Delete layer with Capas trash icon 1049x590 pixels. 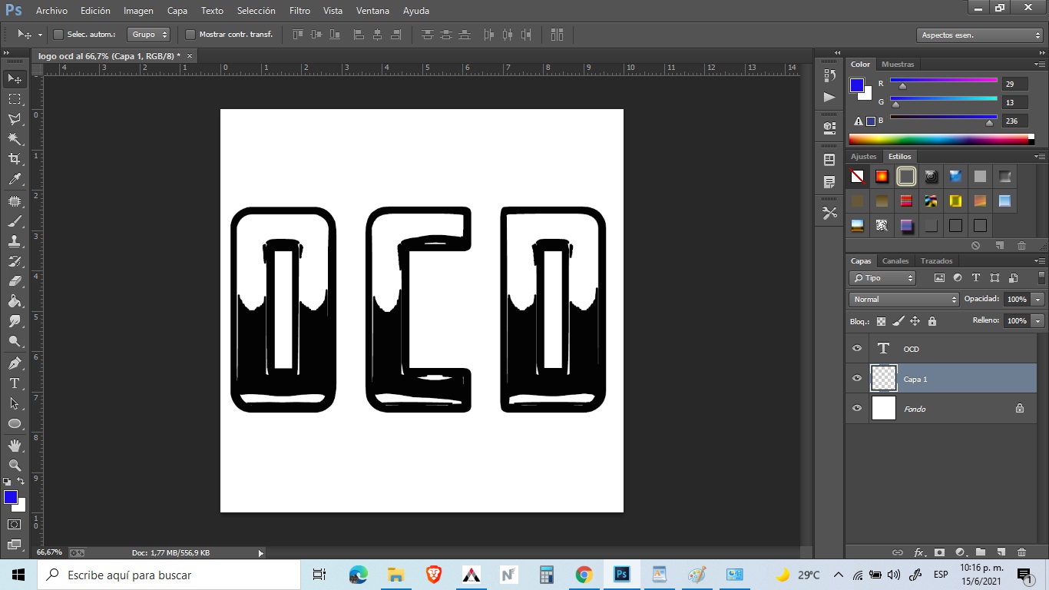coord(1021,552)
